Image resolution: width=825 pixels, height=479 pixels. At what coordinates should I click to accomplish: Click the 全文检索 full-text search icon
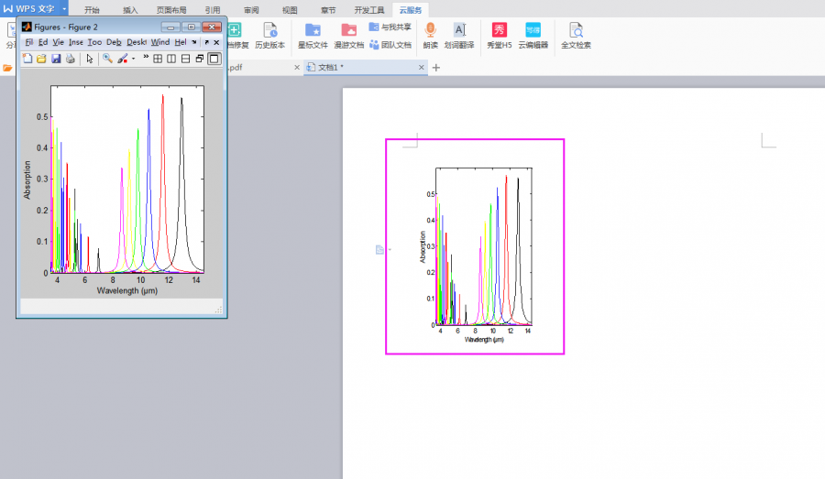(x=576, y=30)
